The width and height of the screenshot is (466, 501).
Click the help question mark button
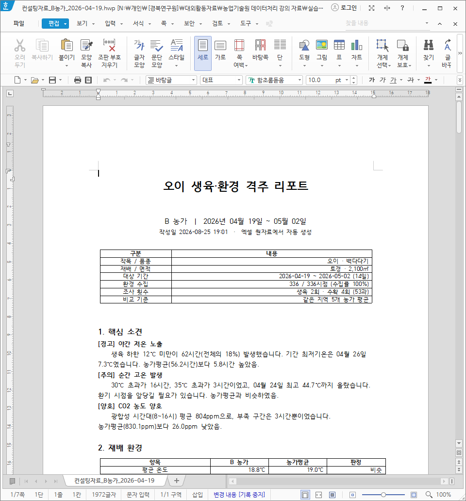tap(402, 8)
